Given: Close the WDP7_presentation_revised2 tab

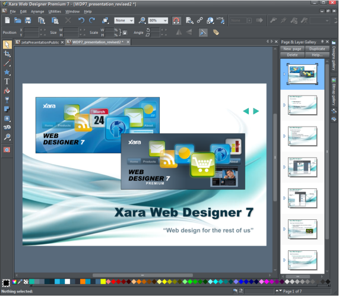Looking at the screenshot, I should point(128,42).
